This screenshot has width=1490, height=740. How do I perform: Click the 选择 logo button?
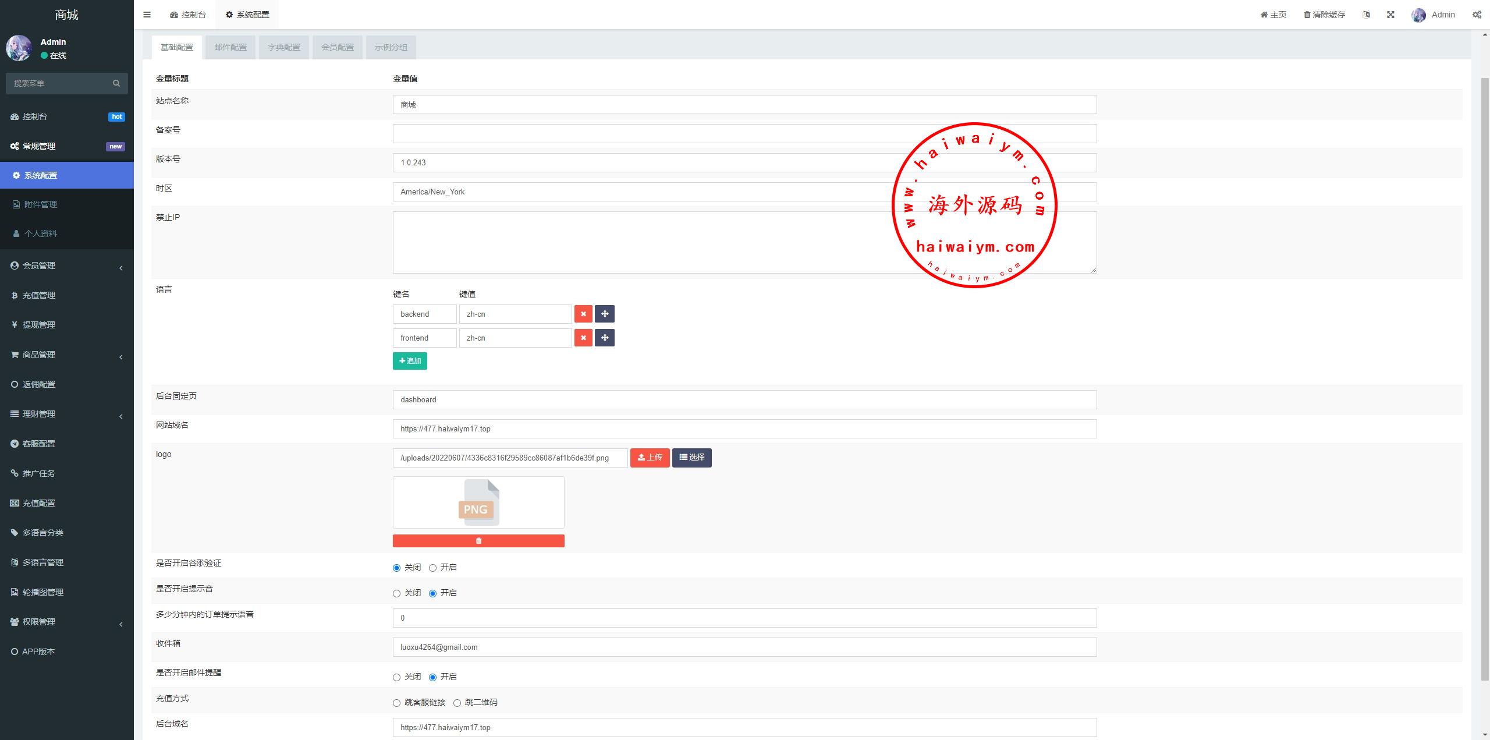(x=691, y=458)
